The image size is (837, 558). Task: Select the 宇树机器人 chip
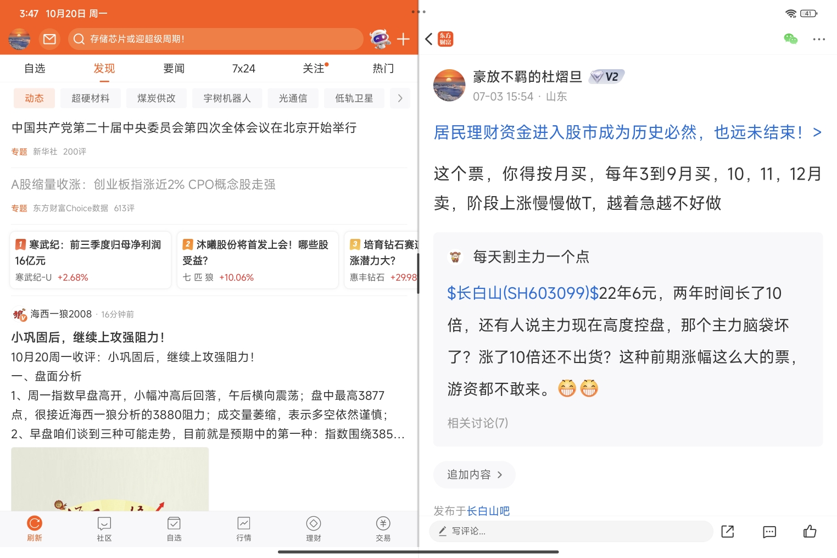click(227, 98)
